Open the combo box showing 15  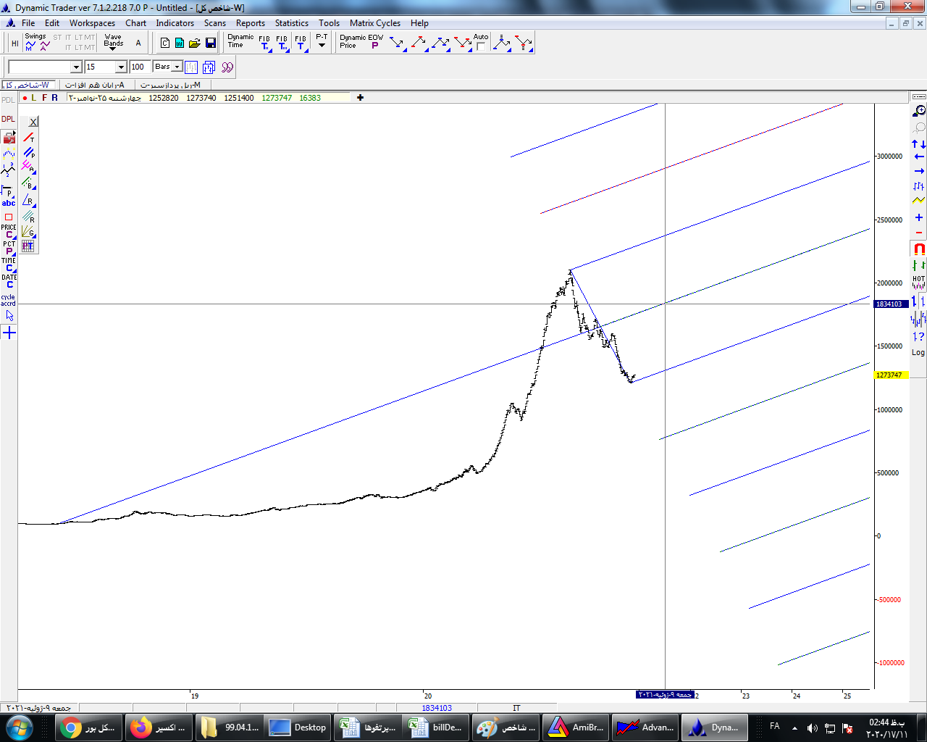tap(106, 67)
